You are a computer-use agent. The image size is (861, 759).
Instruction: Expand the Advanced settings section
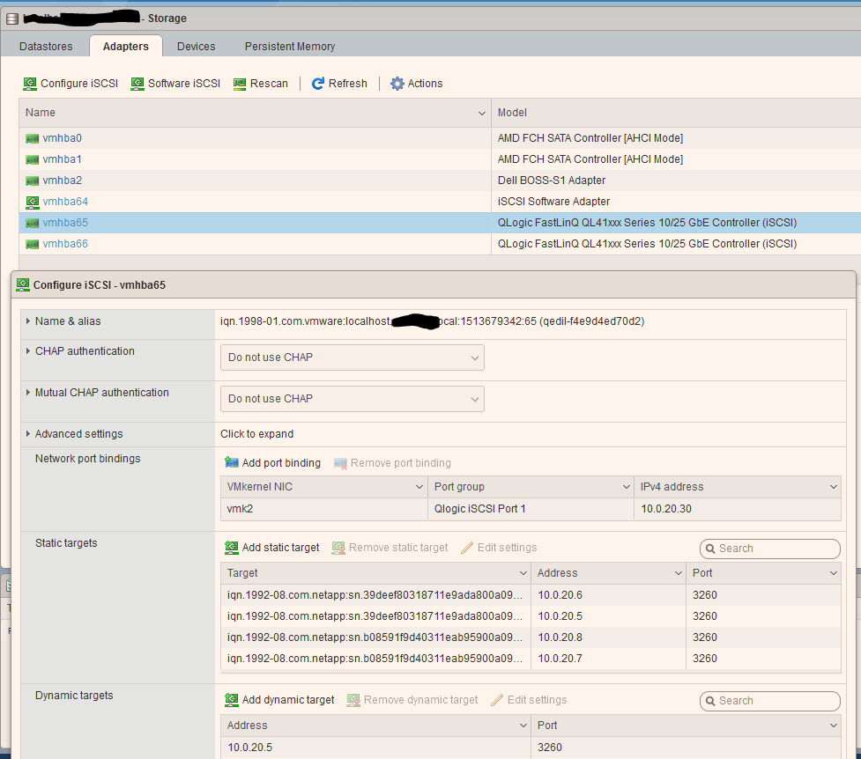click(256, 433)
